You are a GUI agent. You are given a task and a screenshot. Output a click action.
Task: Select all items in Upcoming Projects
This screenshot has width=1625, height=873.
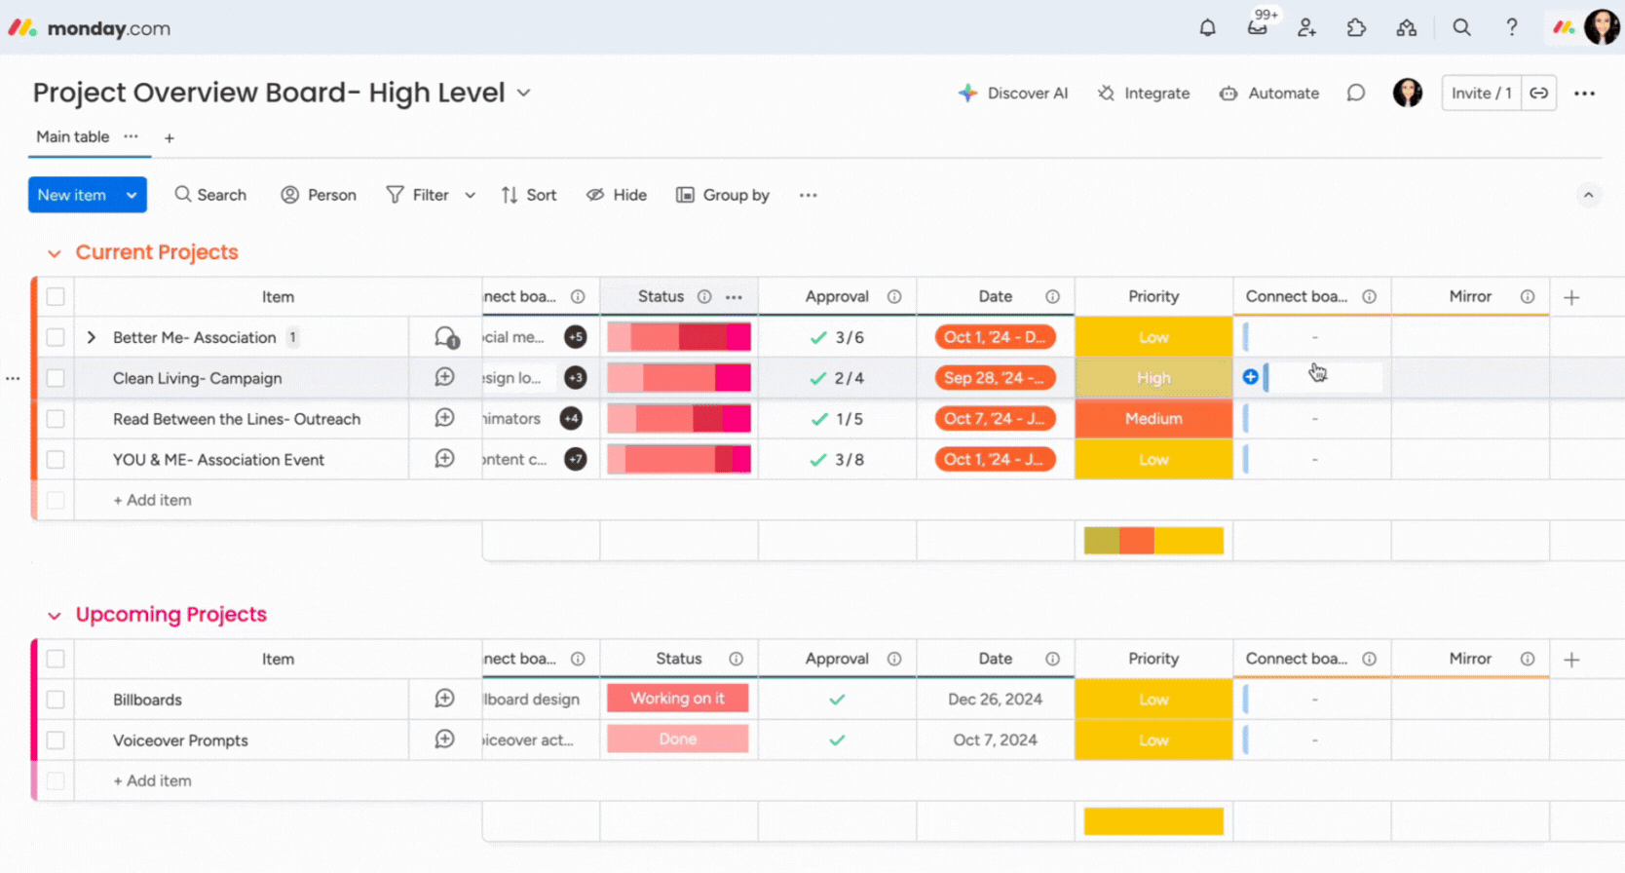[x=56, y=660]
